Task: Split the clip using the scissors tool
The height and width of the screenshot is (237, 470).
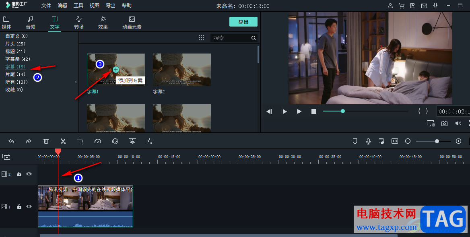Action: pos(63,141)
